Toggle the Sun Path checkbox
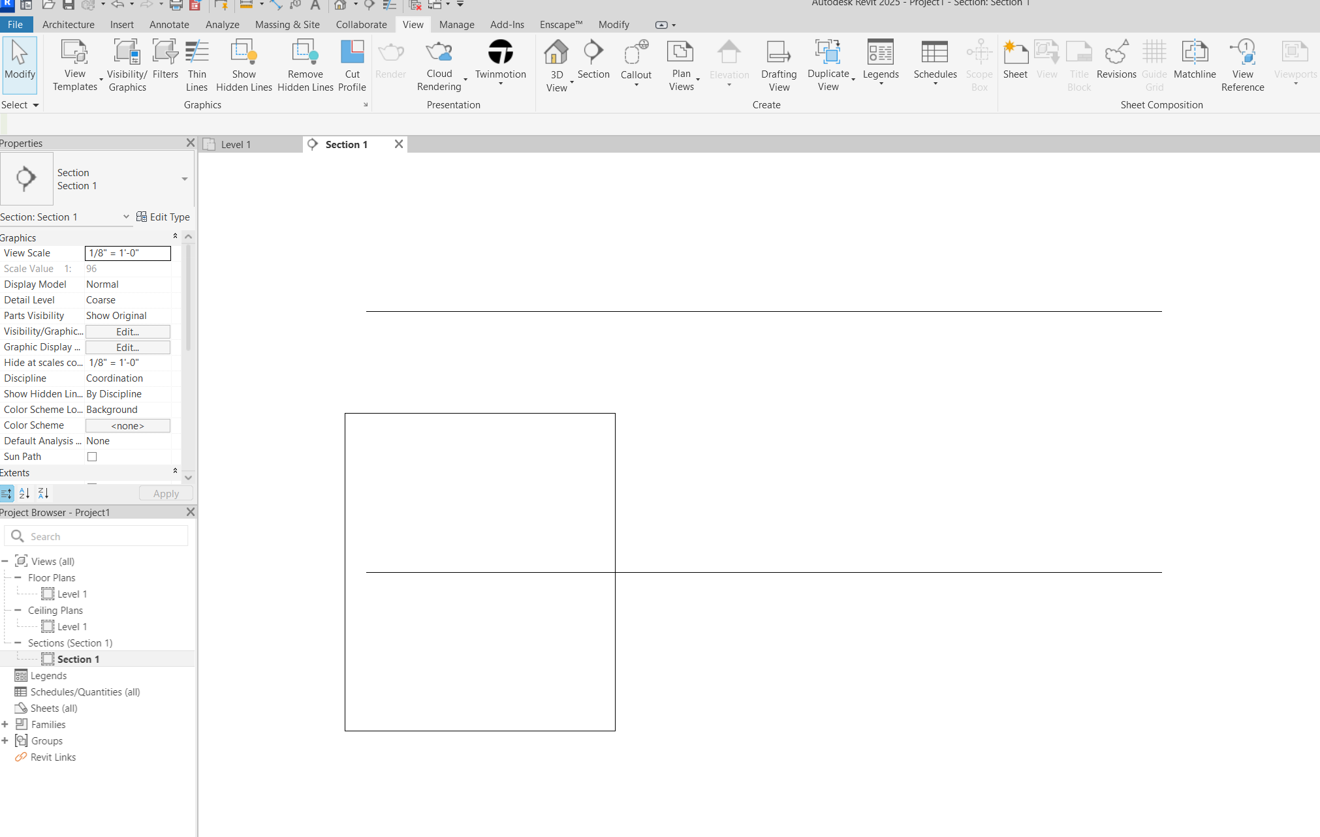The width and height of the screenshot is (1320, 837). 92,457
